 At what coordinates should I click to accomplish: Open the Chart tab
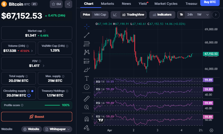click(89, 4)
